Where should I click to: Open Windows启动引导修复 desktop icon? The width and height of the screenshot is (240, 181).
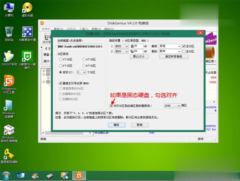(9, 133)
